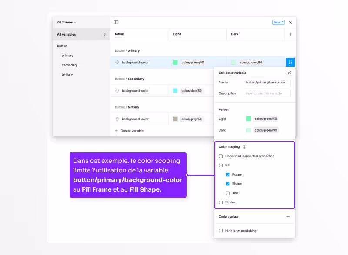The width and height of the screenshot is (348, 255).
Task: Select primary group in sidebar
Action: 67,55
